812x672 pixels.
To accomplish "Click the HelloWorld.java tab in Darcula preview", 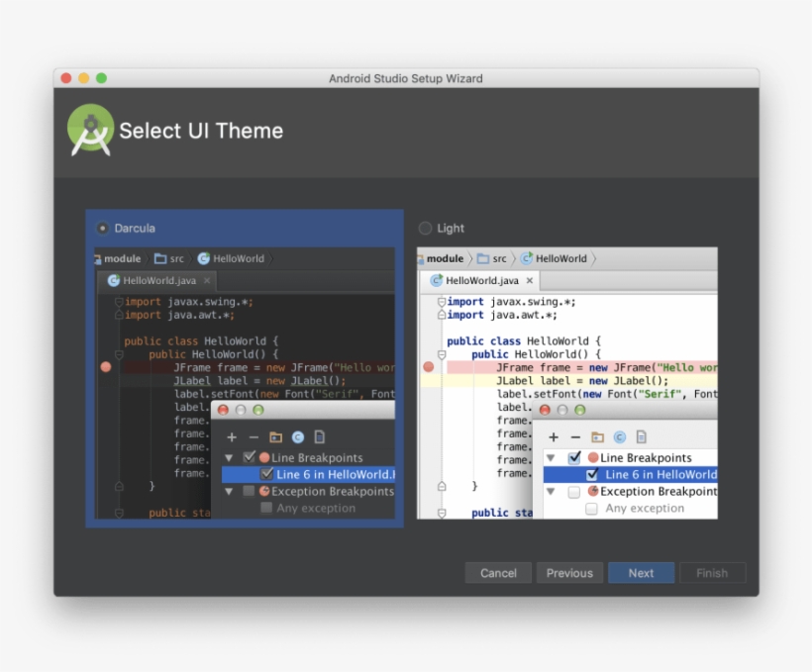I will point(158,281).
